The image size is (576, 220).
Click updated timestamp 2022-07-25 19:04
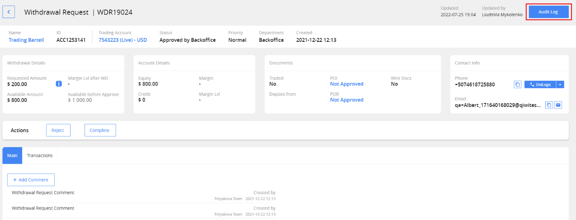[x=458, y=14]
